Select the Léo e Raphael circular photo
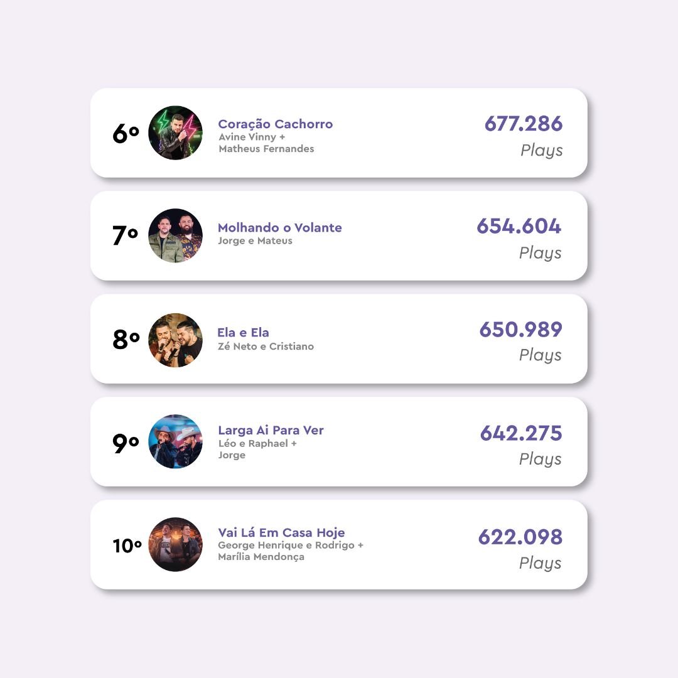The image size is (678, 678). (175, 441)
